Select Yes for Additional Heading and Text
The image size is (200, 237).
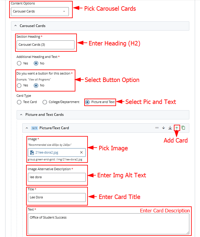click(x=19, y=63)
